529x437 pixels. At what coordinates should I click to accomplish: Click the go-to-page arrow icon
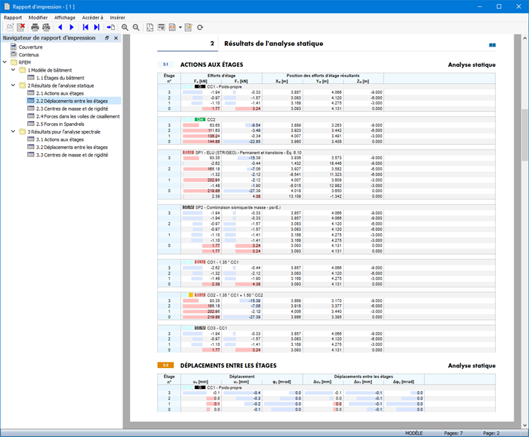click(111, 27)
